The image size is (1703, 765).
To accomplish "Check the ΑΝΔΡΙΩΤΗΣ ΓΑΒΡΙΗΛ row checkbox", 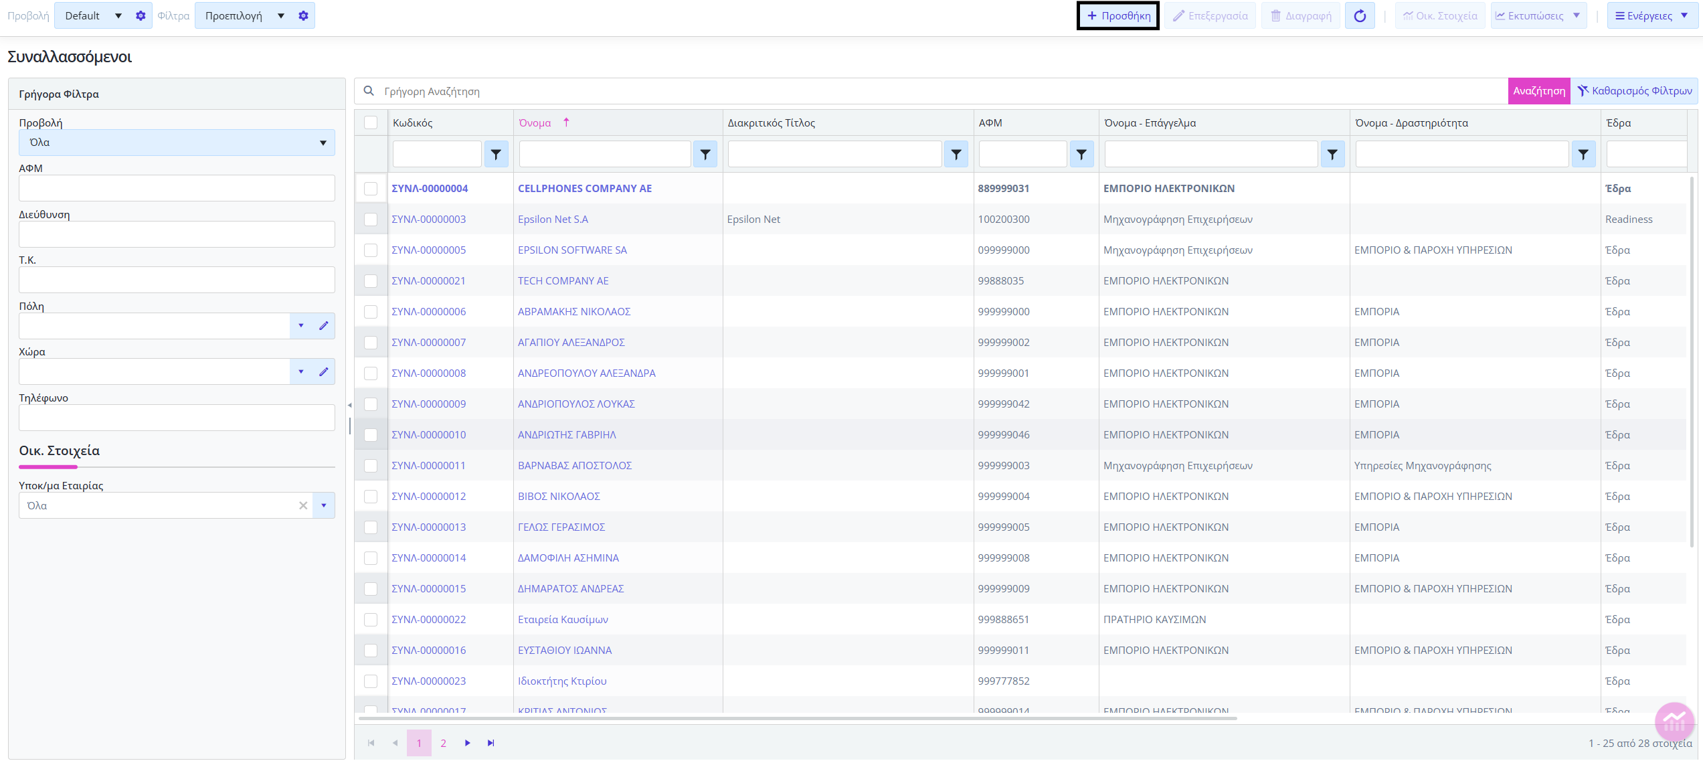I will pyautogui.click(x=371, y=434).
